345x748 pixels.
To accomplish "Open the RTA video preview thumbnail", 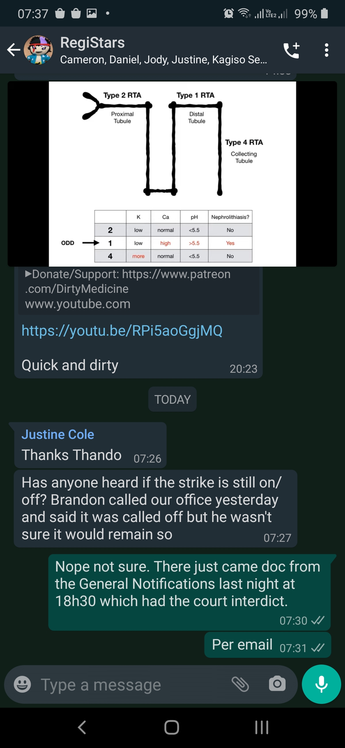I will 172,174.
